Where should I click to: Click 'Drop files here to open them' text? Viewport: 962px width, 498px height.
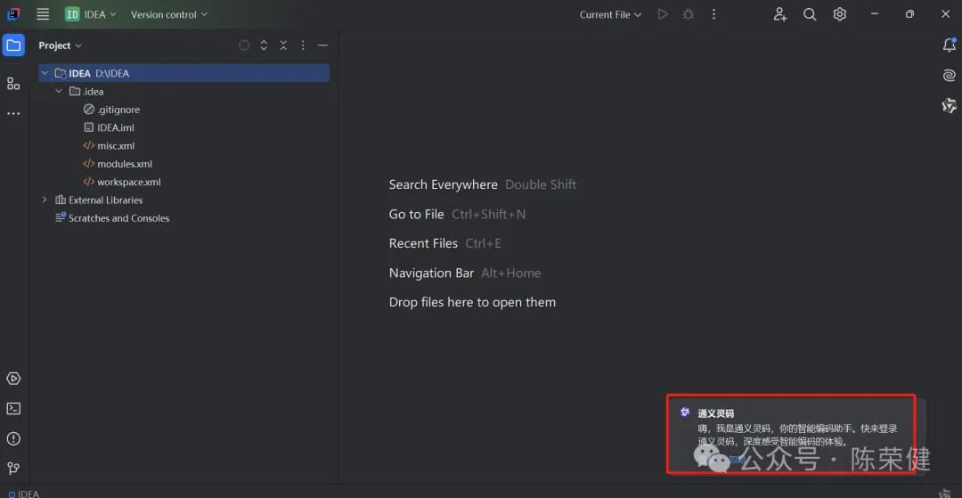[x=472, y=302]
